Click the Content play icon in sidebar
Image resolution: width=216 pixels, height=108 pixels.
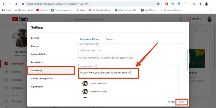[x=6, y=72]
